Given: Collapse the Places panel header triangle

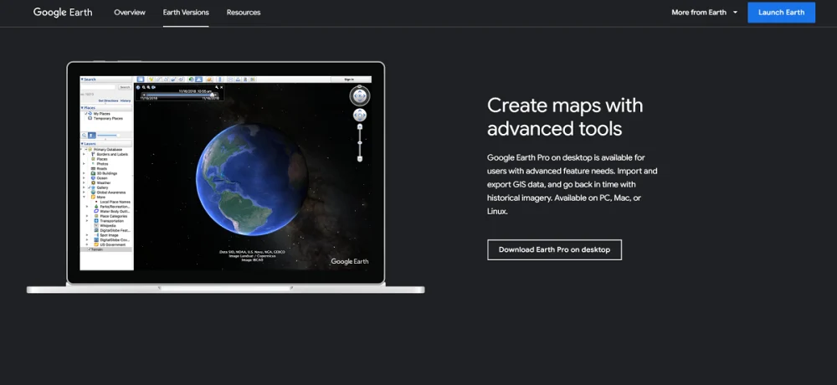Looking at the screenshot, I should click(82, 108).
